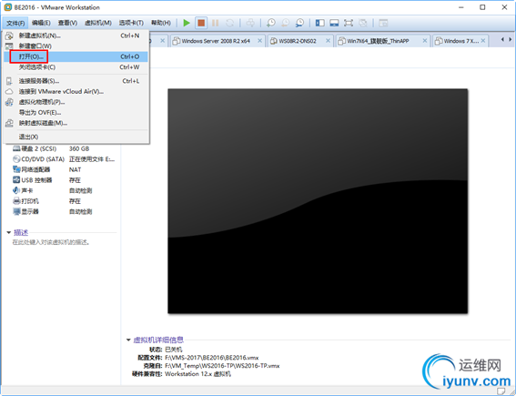Close the Windows Server 2008 R2 x64 tab
This screenshot has width=516, height=396.
pyautogui.click(x=259, y=41)
